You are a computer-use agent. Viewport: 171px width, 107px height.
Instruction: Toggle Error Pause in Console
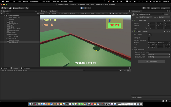(18, 70)
